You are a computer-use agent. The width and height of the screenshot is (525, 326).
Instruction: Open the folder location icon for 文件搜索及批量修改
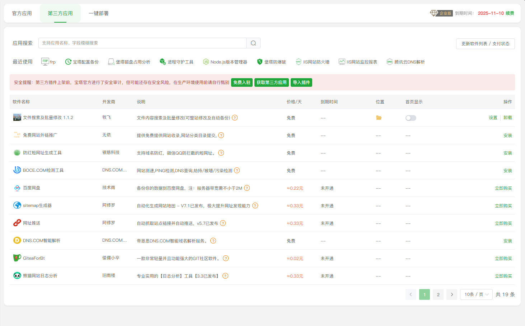tap(379, 118)
